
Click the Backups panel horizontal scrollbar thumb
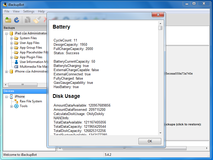click(x=23, y=85)
